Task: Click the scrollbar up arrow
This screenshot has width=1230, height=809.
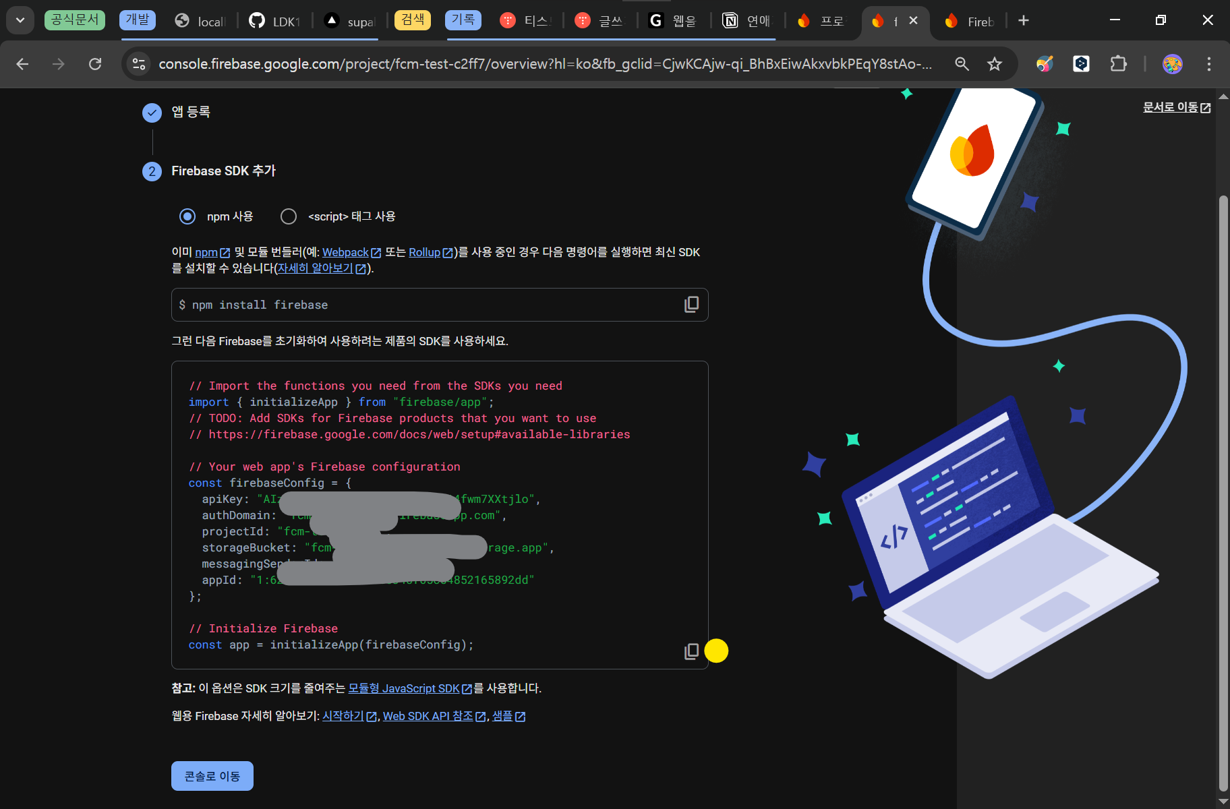Action: 1223,96
